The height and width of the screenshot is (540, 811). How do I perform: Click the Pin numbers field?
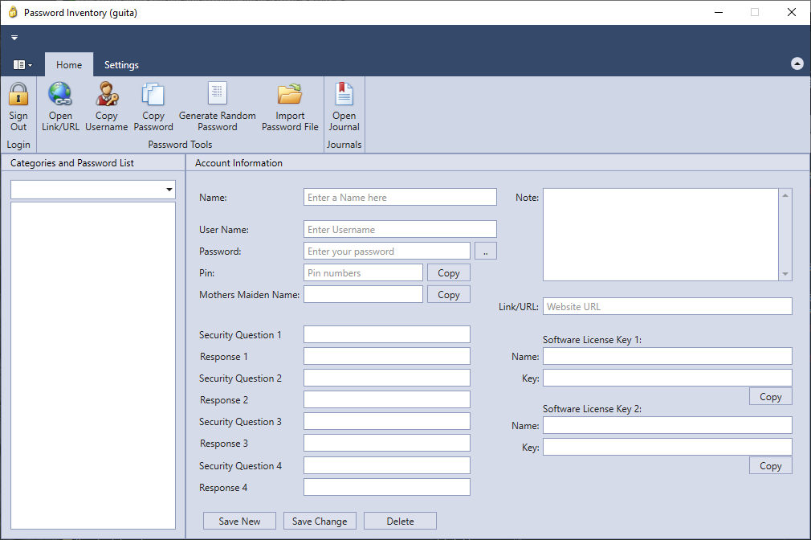pos(363,273)
